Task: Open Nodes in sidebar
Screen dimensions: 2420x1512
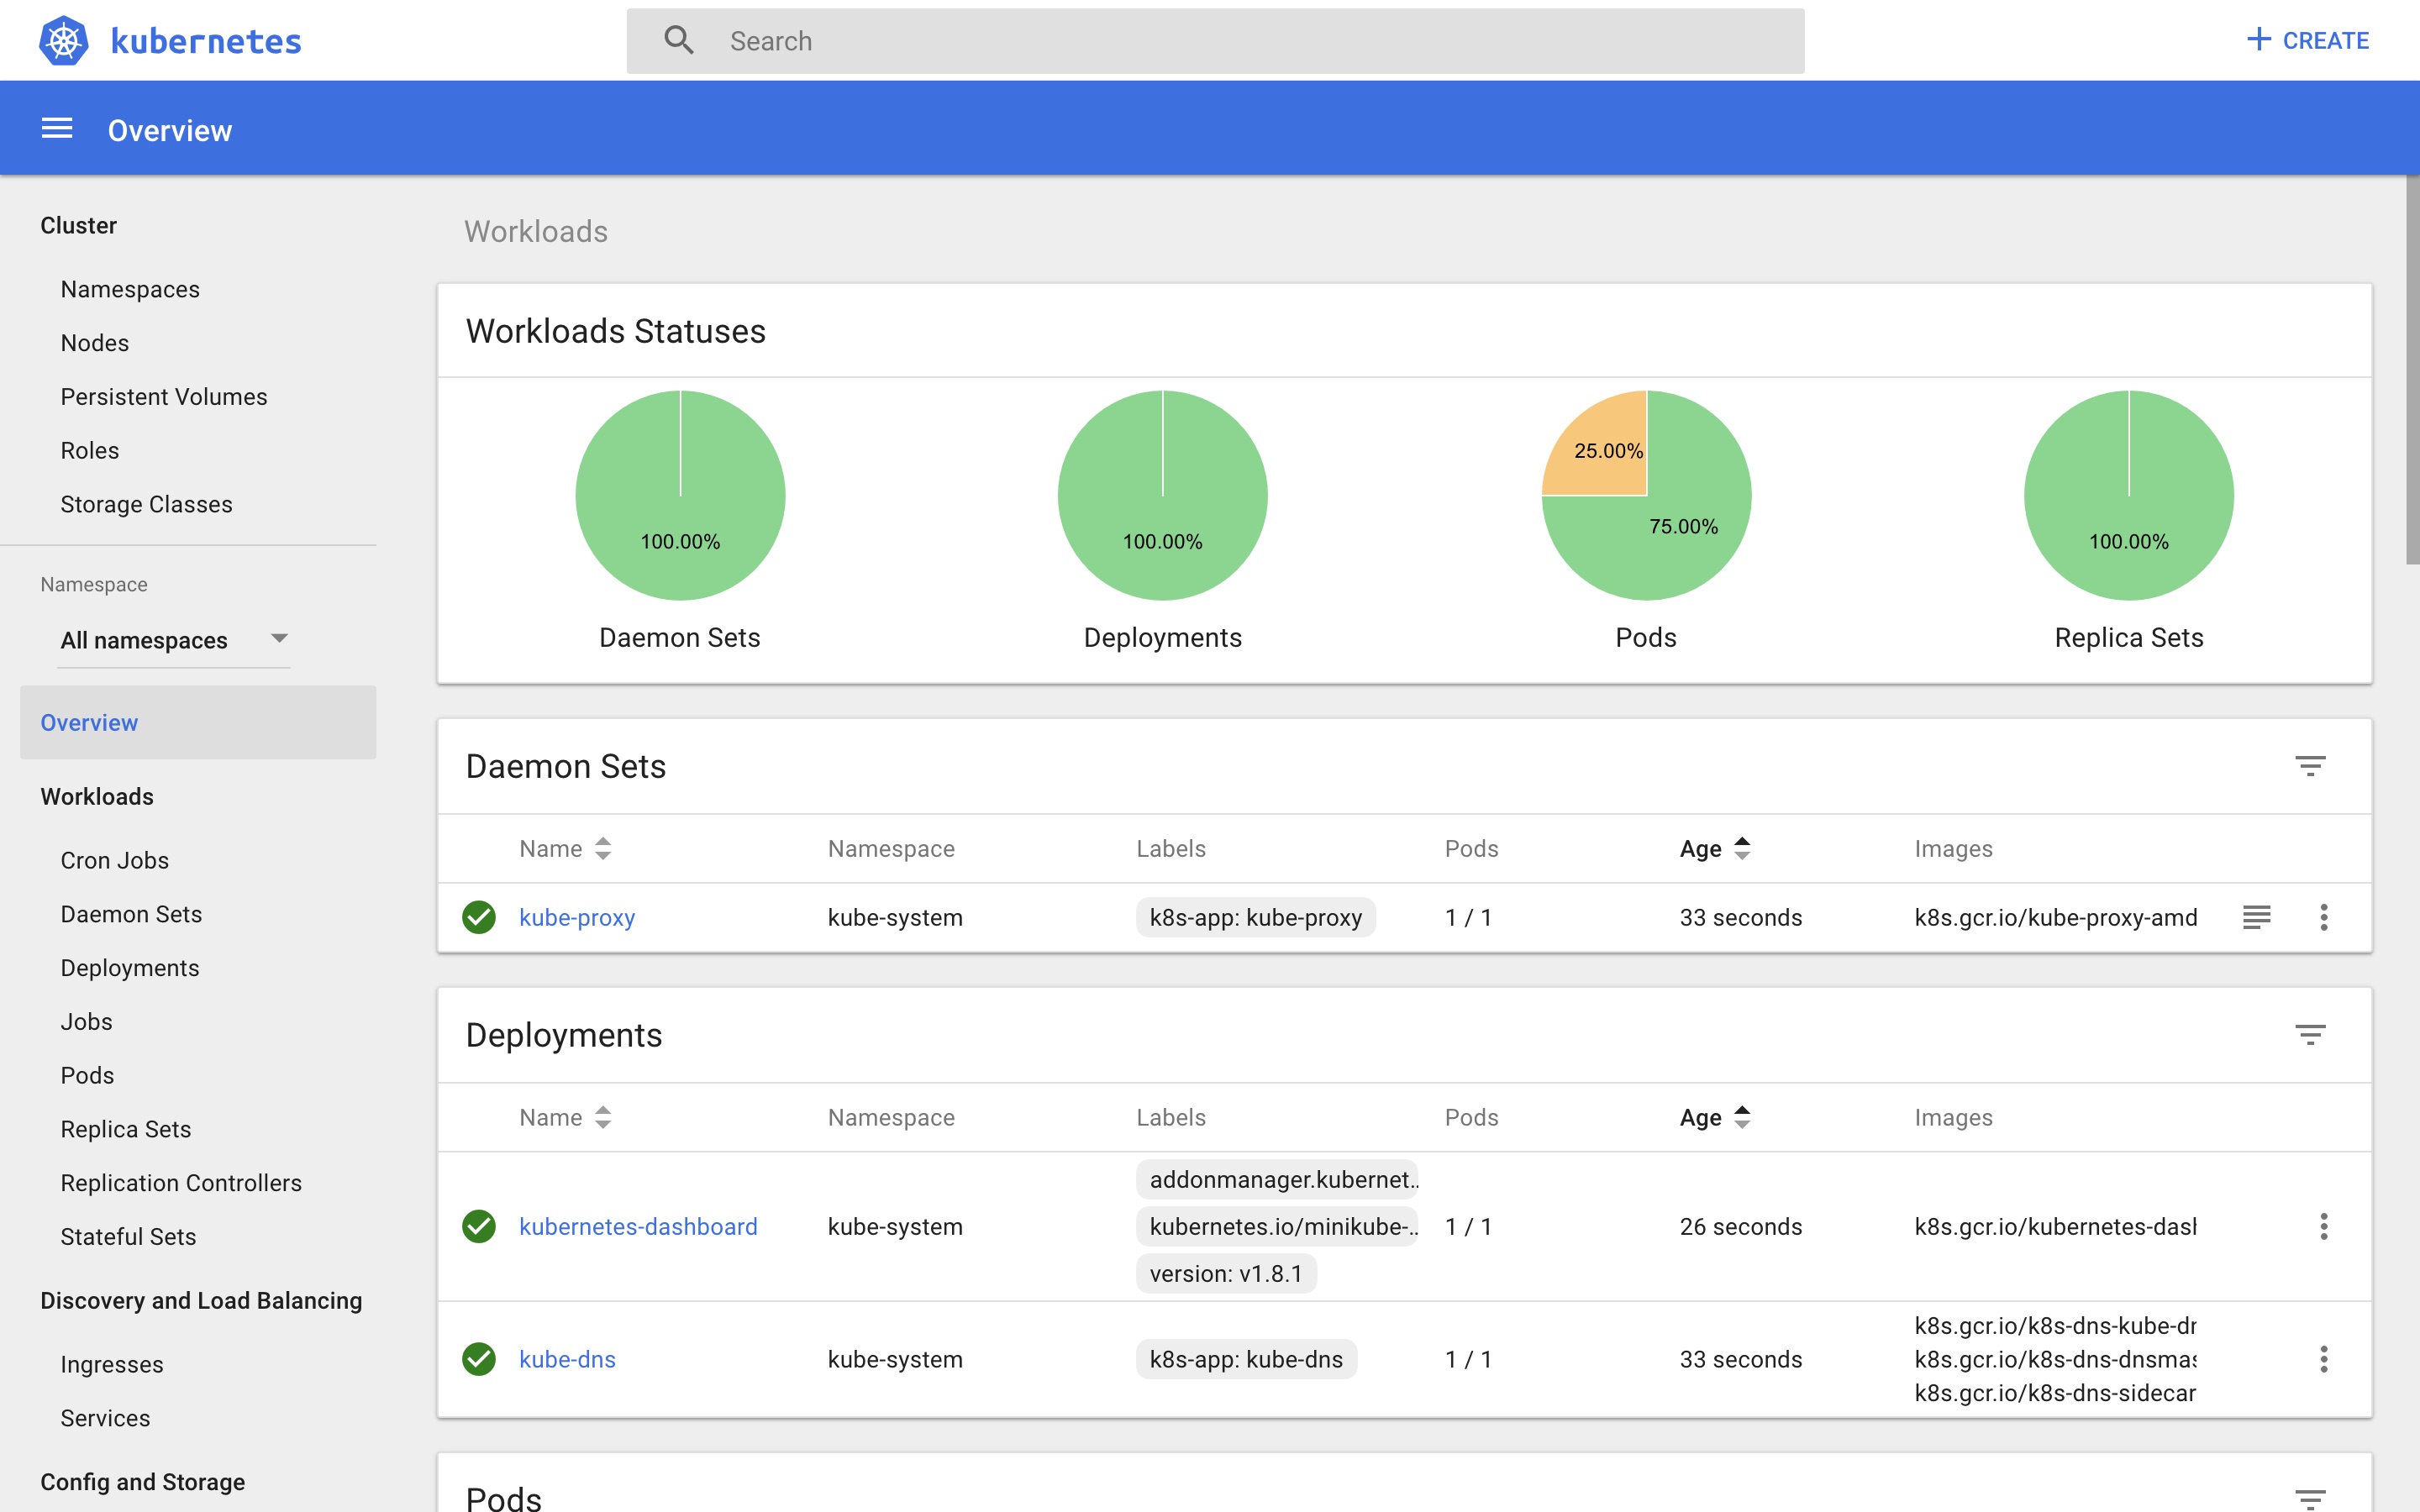Action: pyautogui.click(x=95, y=343)
